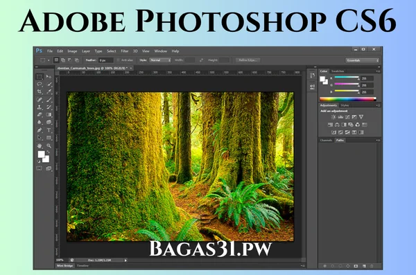Select the Rectangle shape tool

[x=49, y=138]
